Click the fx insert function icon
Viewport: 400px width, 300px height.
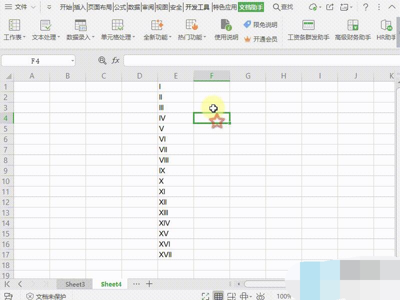[115, 60]
